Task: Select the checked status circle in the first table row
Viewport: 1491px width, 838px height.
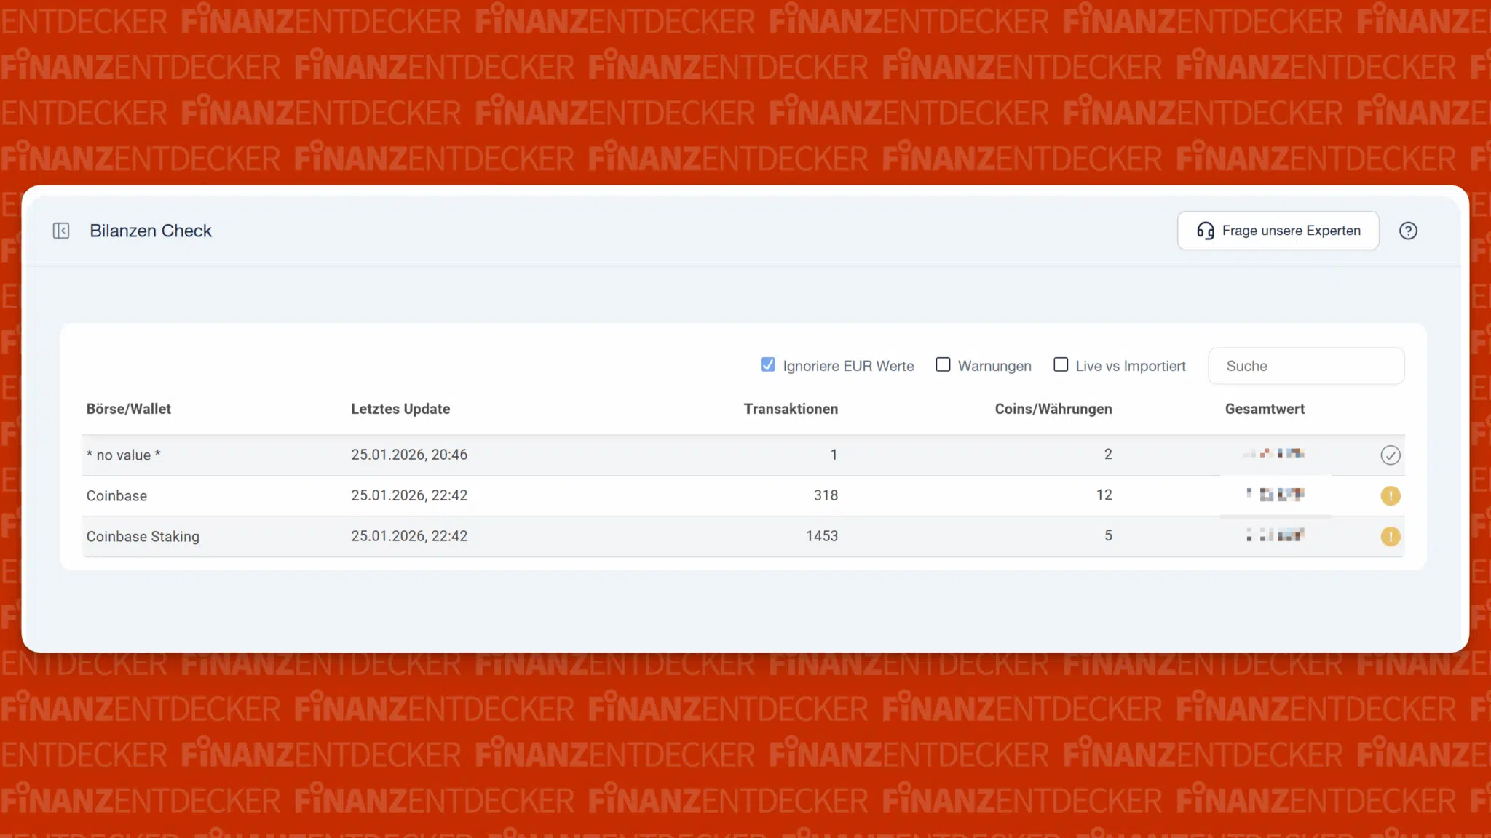Action: 1391,455
